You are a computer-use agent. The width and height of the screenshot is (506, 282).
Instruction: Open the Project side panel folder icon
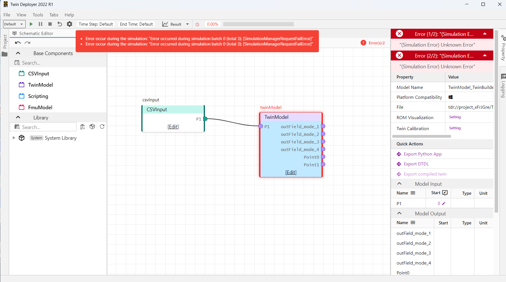tap(5, 54)
